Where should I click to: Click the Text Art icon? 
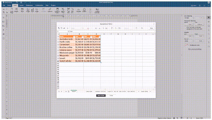[72, 10]
